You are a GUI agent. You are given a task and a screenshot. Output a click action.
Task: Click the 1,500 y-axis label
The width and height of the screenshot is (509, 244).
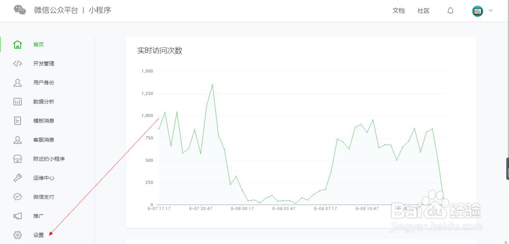147,71
